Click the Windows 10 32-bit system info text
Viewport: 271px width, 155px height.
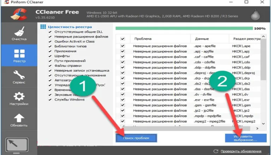(x=102, y=13)
